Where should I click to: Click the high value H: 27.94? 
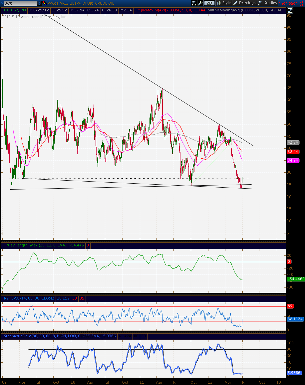click(x=77, y=10)
